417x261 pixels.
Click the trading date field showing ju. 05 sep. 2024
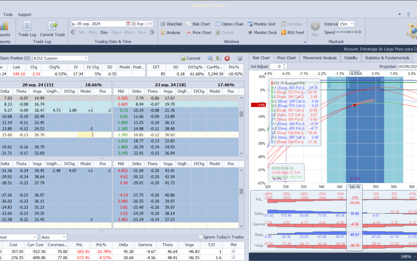(98, 24)
